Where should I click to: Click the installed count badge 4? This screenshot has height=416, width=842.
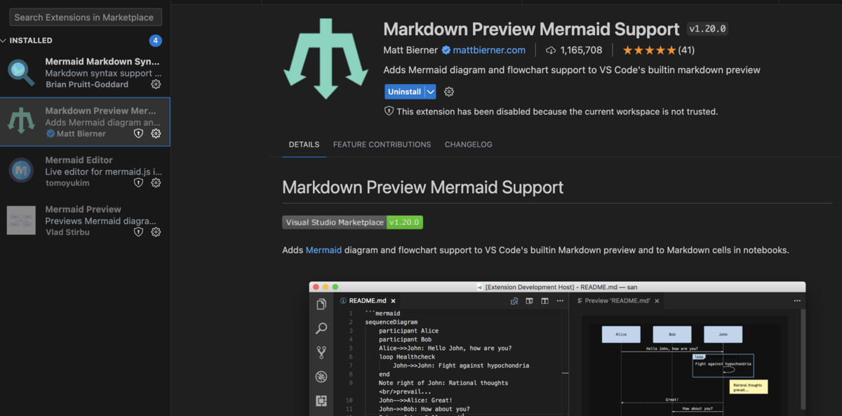156,41
